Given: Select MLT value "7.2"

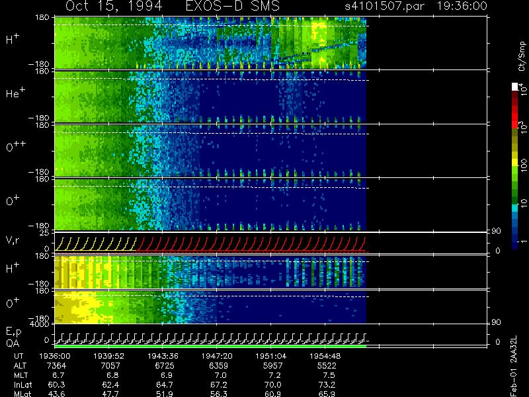Looking at the screenshot, I should (x=275, y=375).
